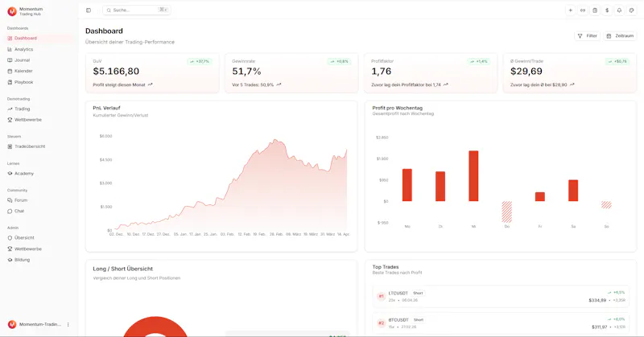The width and height of the screenshot is (644, 337).
Task: Click the peak of PnL area chart
Action: [275, 141]
